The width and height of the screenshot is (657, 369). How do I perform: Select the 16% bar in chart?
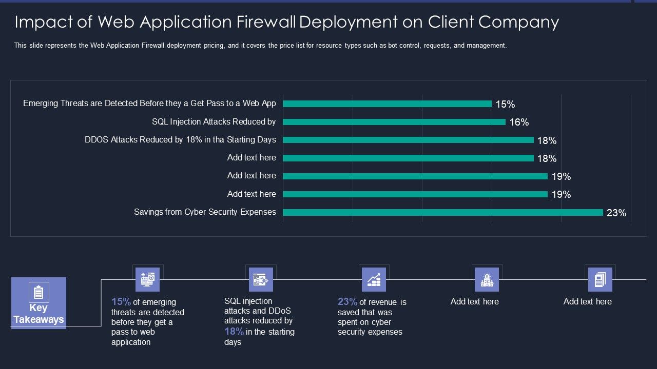point(394,122)
